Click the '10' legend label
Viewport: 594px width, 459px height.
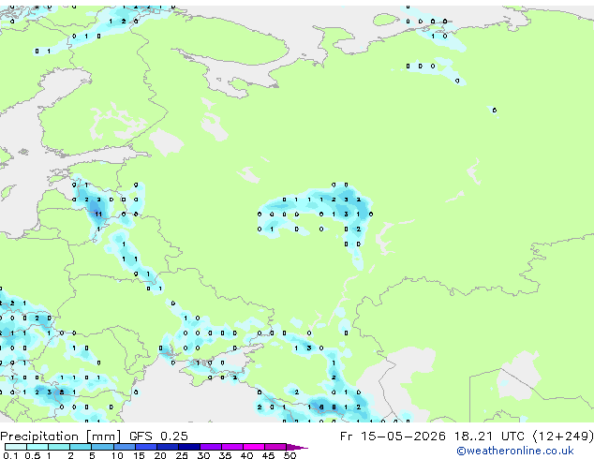pyautogui.click(x=117, y=455)
